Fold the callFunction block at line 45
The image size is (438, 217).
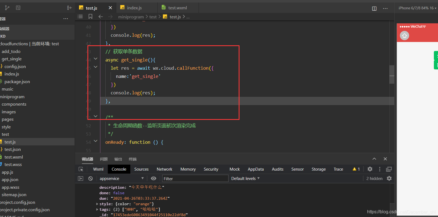pos(95,67)
